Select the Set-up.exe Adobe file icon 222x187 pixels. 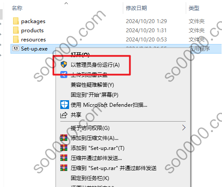pyautogui.click(x=16, y=48)
